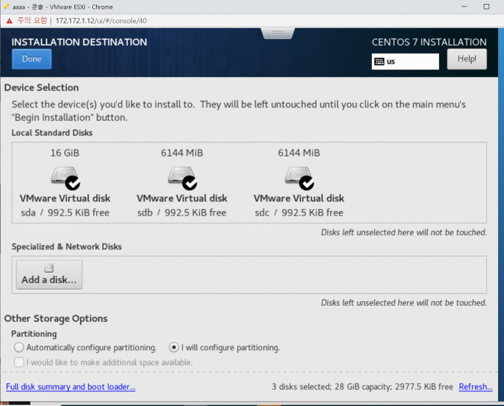The height and width of the screenshot is (406, 504).
Task: Click the 6144 MiB label above sdb
Action: point(182,153)
